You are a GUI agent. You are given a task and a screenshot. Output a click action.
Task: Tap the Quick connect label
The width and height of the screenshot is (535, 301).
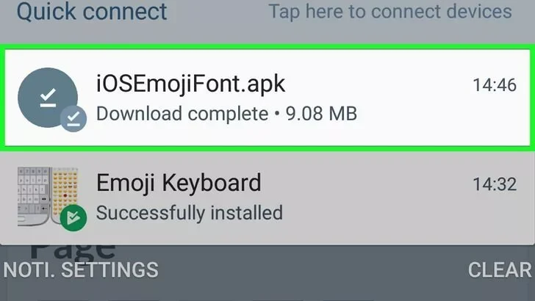tap(92, 12)
